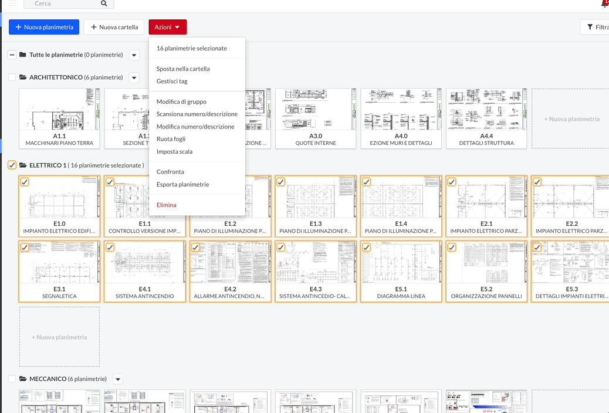Uncheck the E1.4 sheet checkbox
The image size is (609, 413).
[x=366, y=182]
